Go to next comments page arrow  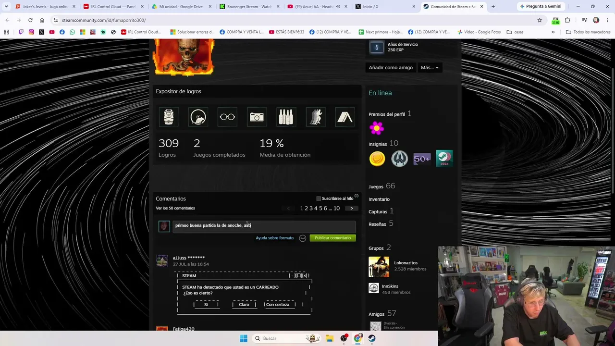(352, 208)
